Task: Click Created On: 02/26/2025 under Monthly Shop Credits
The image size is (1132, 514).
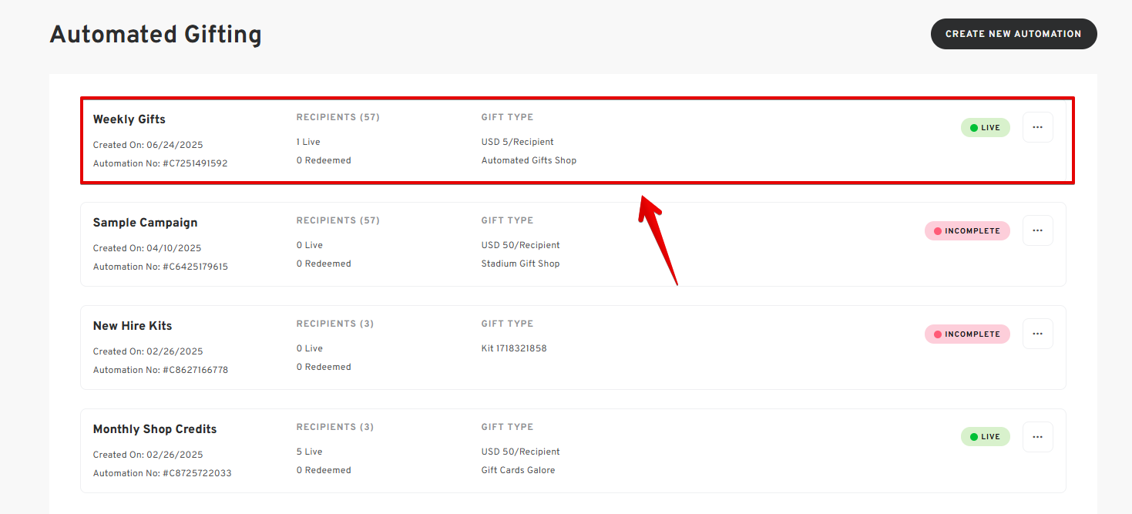Action: [148, 455]
